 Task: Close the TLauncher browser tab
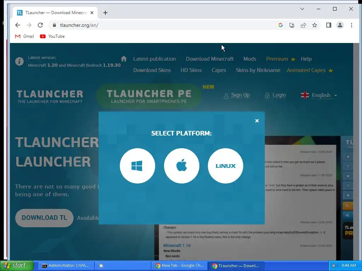click(92, 13)
